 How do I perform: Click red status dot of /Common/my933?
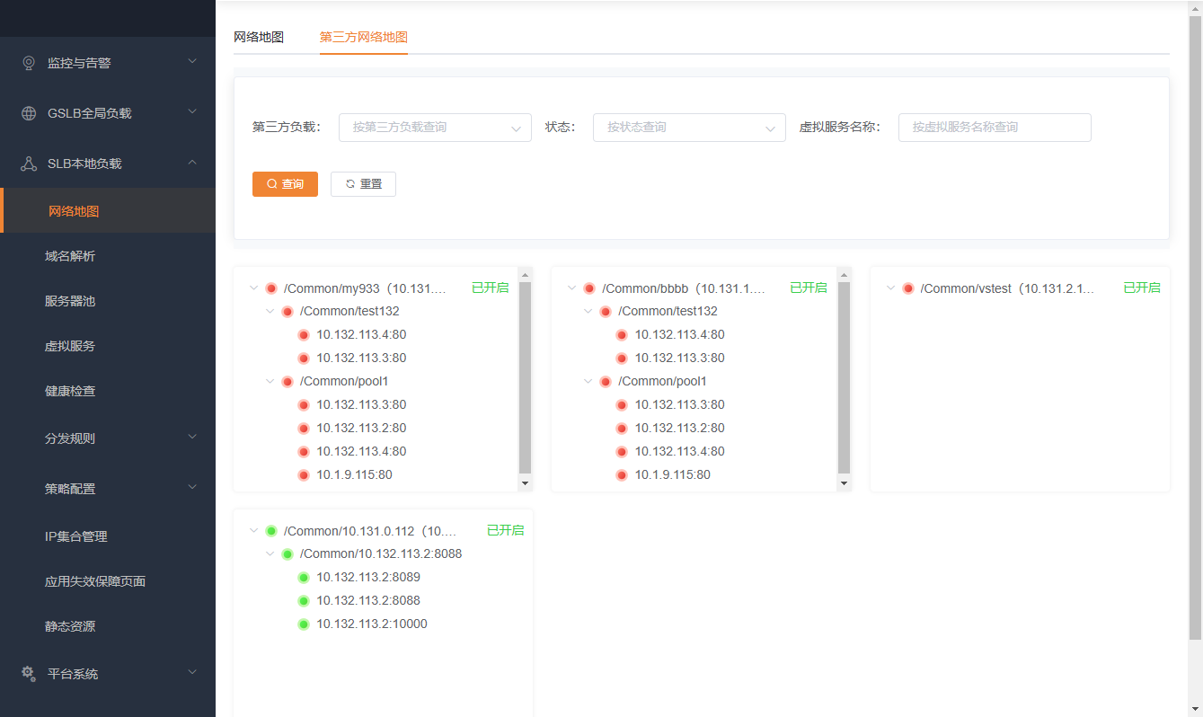(x=271, y=288)
